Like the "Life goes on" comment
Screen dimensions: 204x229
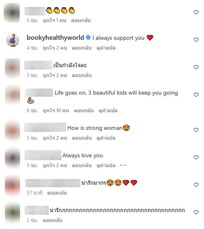[196, 95]
